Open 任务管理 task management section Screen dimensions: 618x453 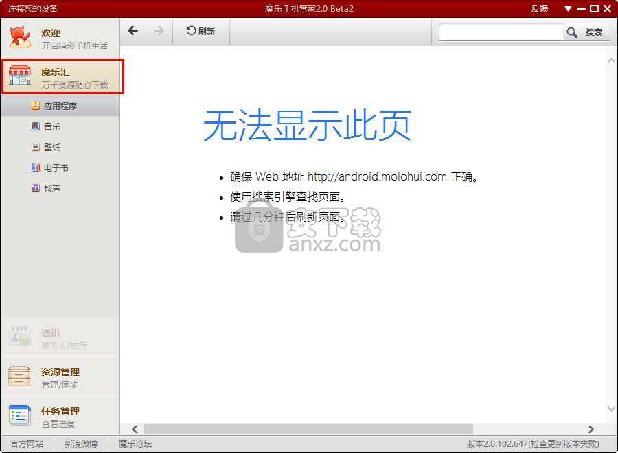tap(60, 415)
